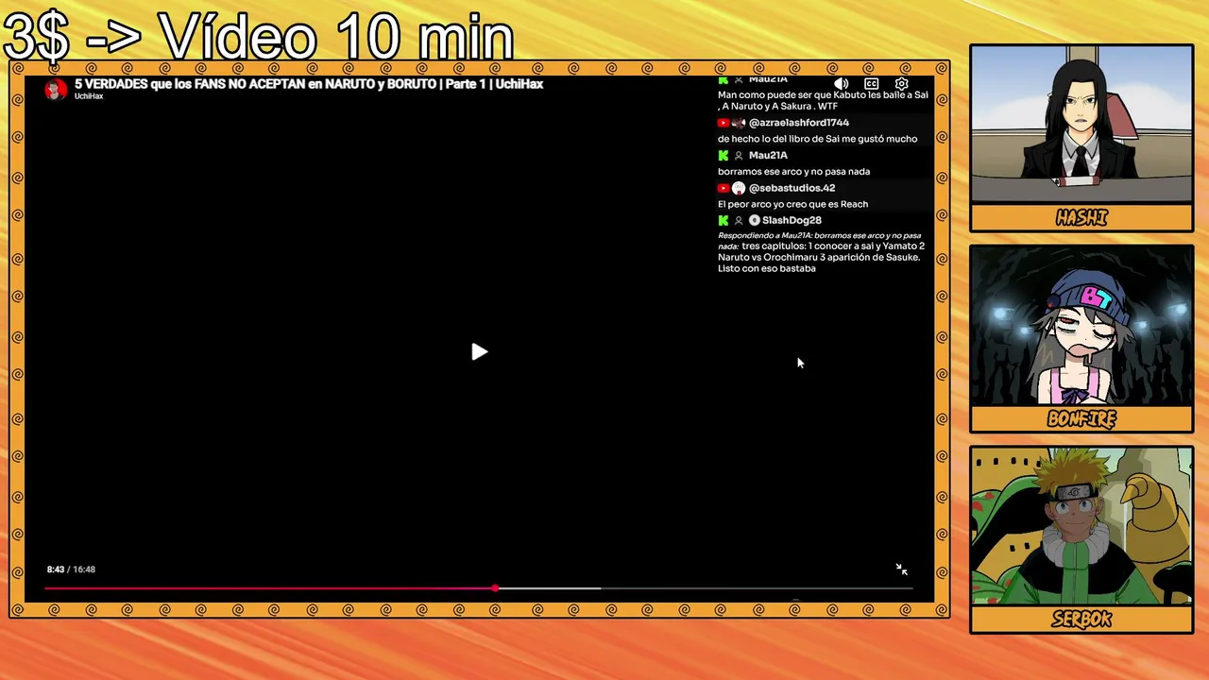Select username @azraelashford1744 in chat
This screenshot has width=1209, height=680.
tap(799, 123)
